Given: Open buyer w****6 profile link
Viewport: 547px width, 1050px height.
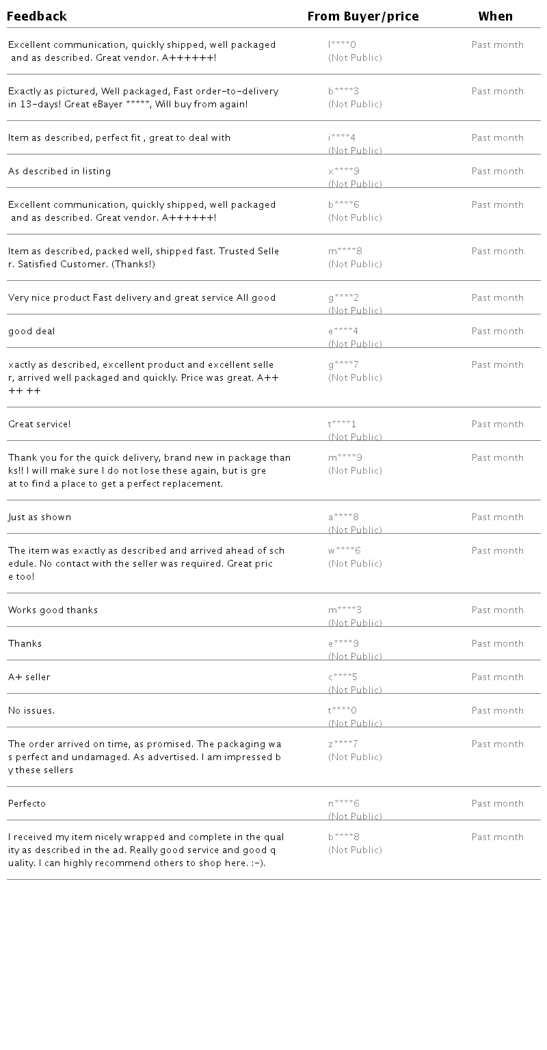Looking at the screenshot, I should [345, 551].
